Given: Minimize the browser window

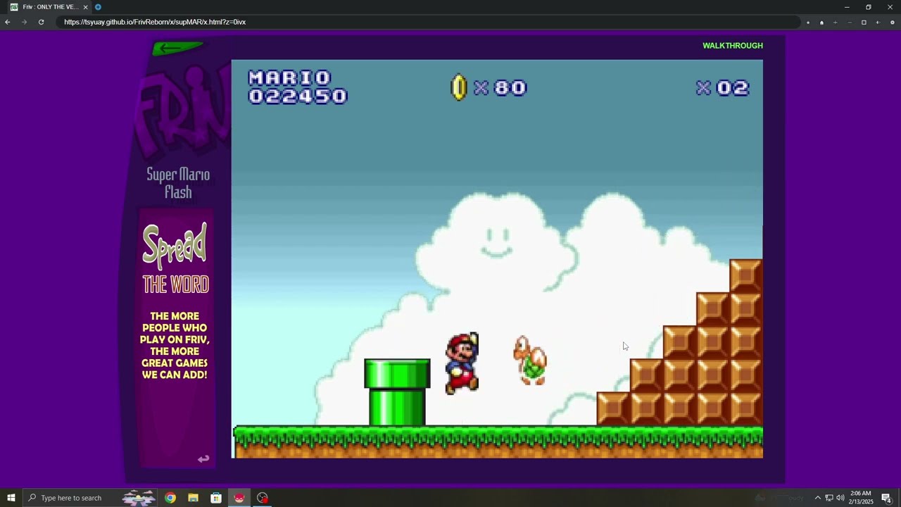Looking at the screenshot, I should pyautogui.click(x=847, y=7).
